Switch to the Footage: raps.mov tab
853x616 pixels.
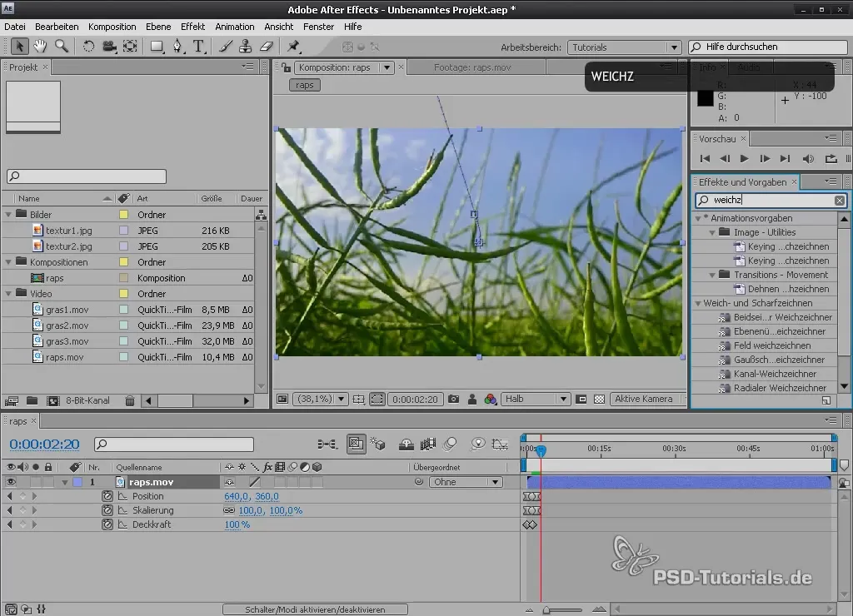[472, 67]
